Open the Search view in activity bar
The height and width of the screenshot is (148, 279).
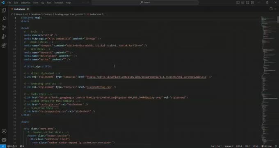pos(4,19)
